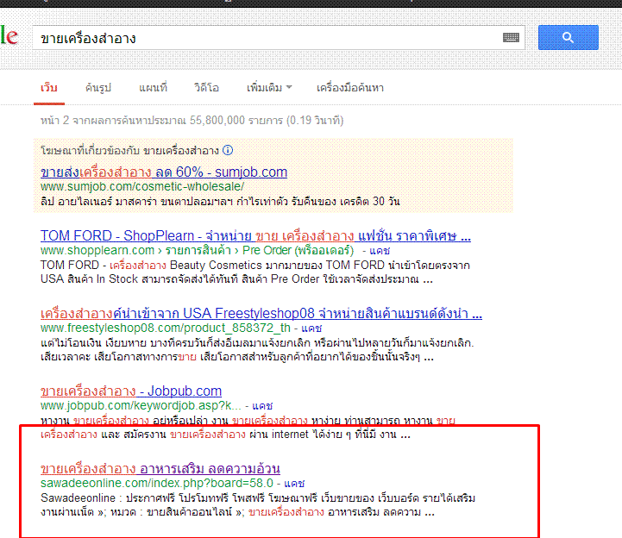622x538 pixels.
Task: Open the on-screen keyboard icon in search box
Action: pos(511,38)
